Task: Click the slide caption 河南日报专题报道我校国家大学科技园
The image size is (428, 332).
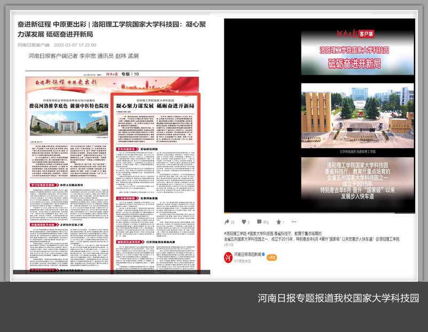Action: 338,298
